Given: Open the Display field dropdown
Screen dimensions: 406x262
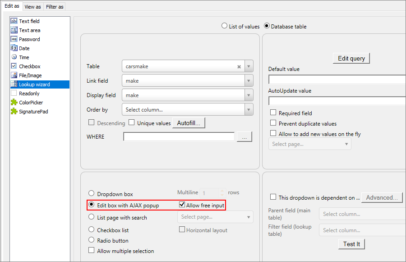Looking at the screenshot, I should (x=249, y=95).
